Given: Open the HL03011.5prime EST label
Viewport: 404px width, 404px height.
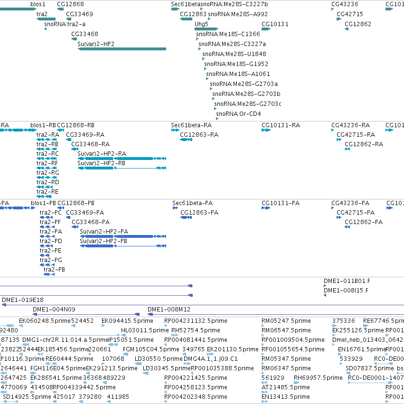Looking at the screenshot, I should tap(145, 330).
